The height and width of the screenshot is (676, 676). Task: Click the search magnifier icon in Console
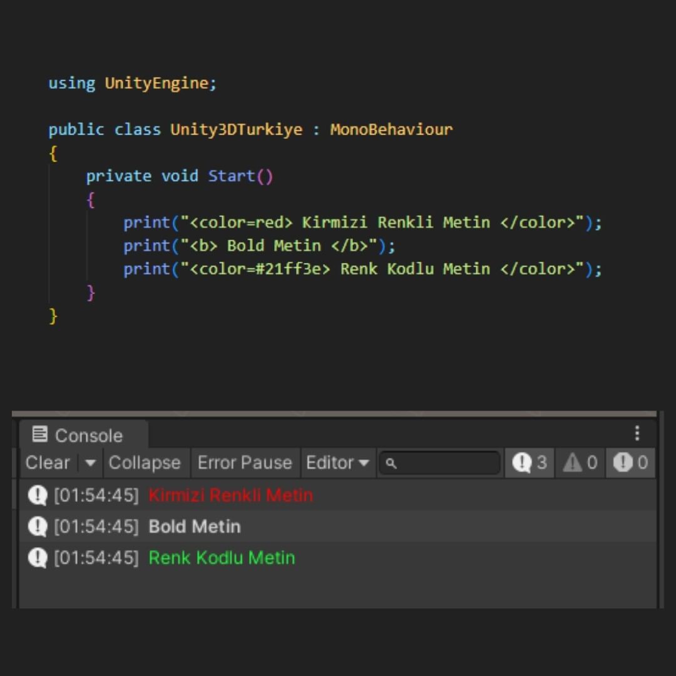(391, 463)
